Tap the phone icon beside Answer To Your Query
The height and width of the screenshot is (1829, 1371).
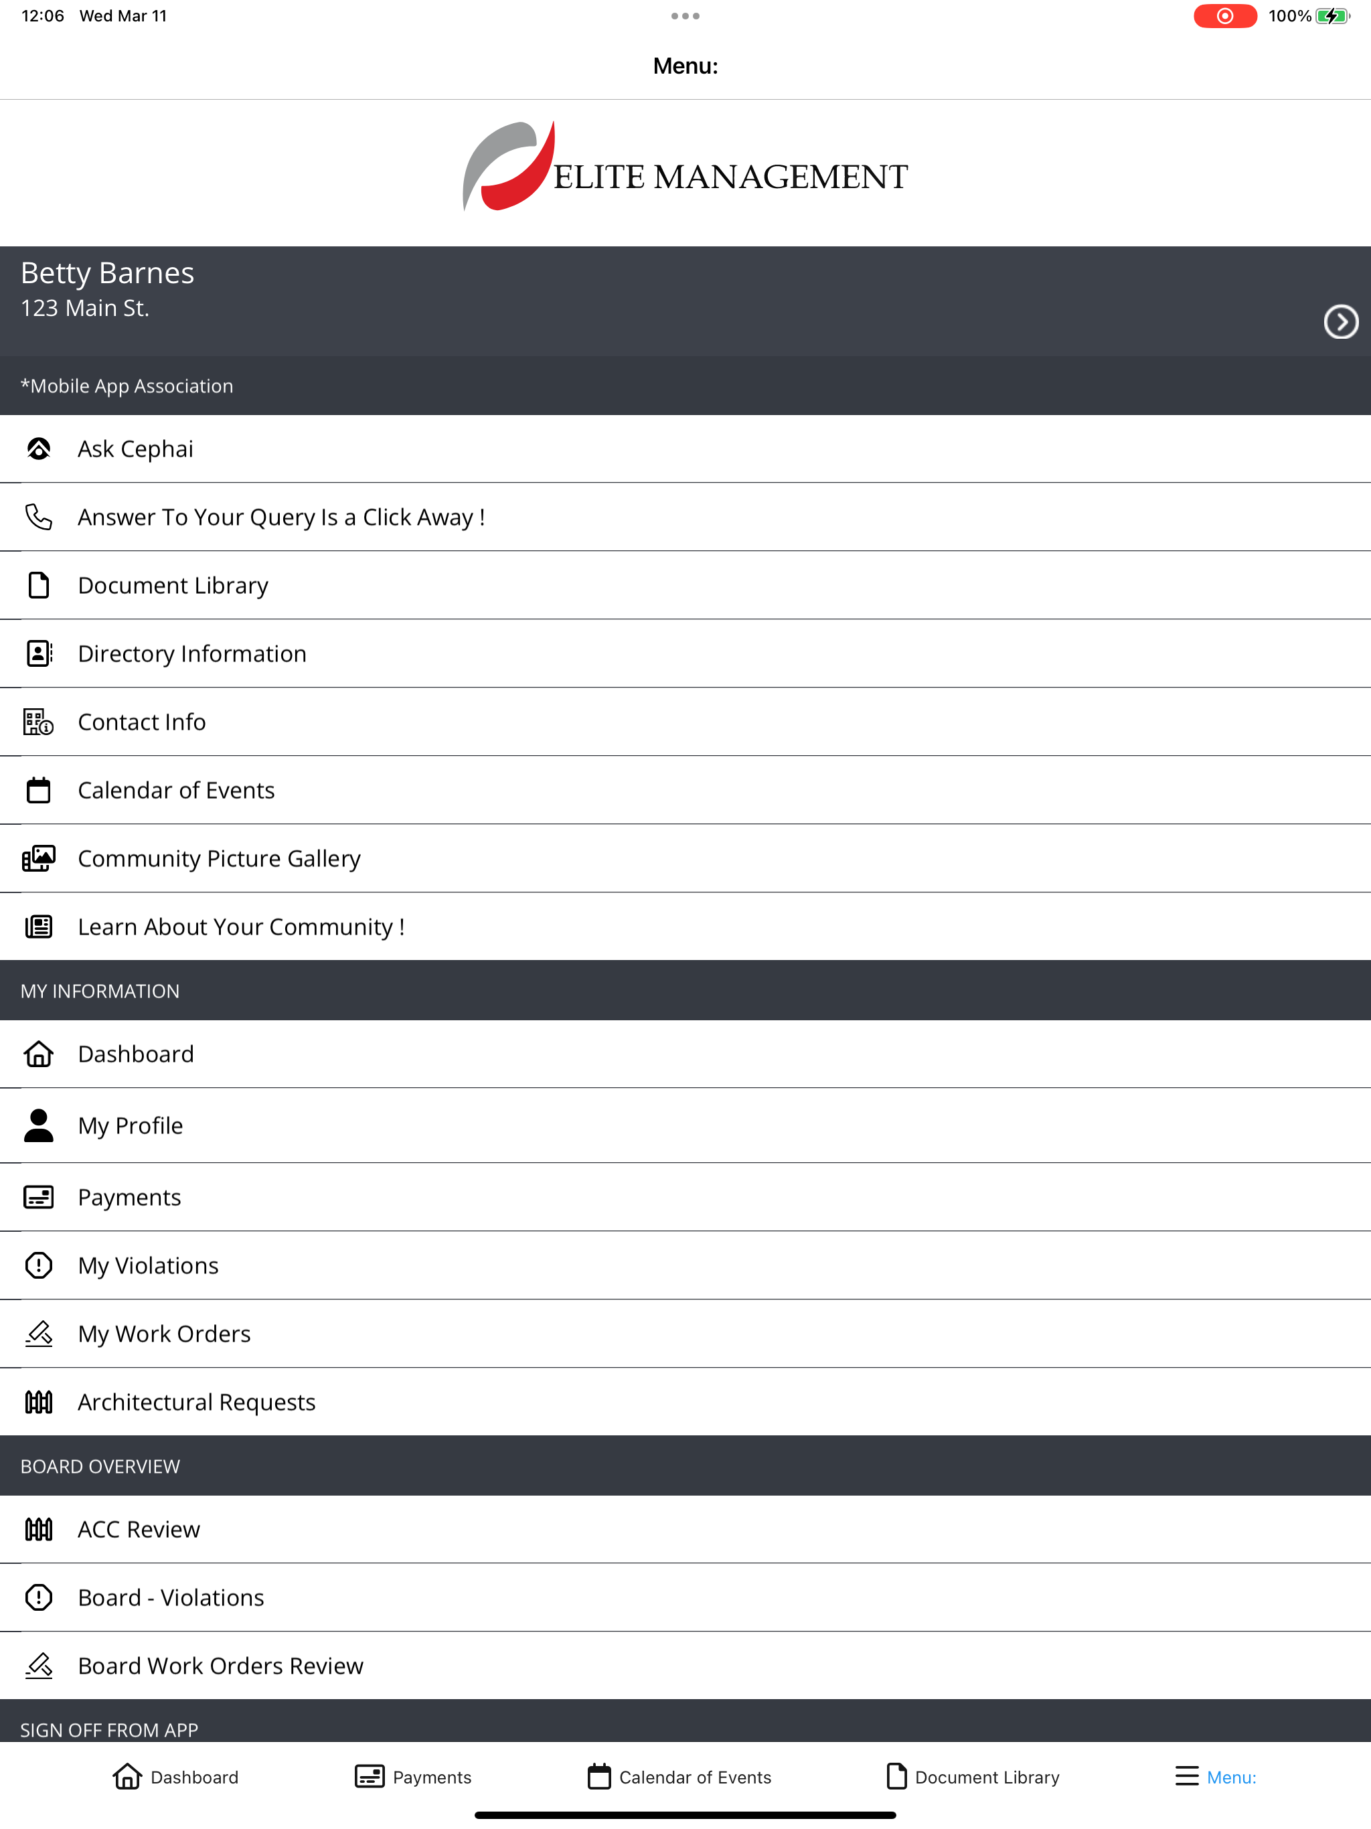click(x=39, y=517)
